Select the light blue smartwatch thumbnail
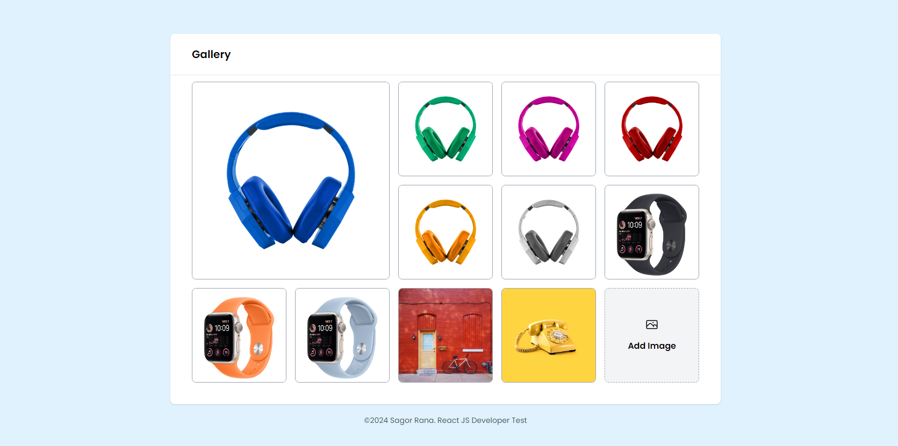 (342, 335)
